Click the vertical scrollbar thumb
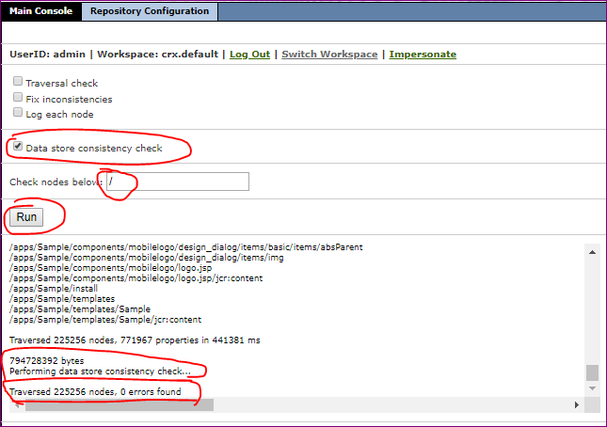Viewport: 607px width, 427px height. click(592, 372)
